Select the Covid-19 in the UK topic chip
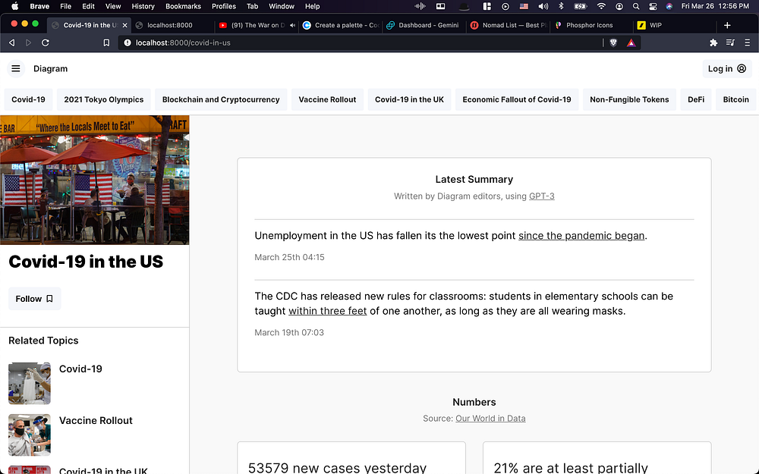759x474 pixels. point(409,99)
